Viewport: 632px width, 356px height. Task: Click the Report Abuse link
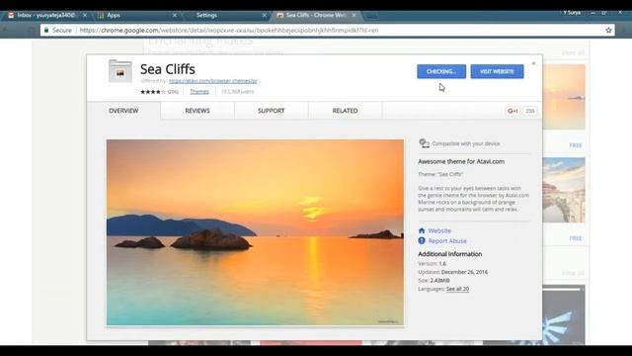pos(447,241)
